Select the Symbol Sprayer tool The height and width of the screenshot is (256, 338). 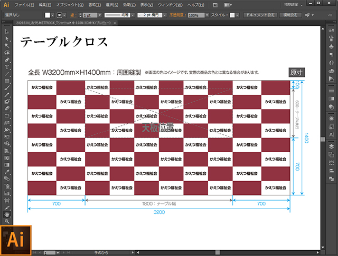[7, 186]
